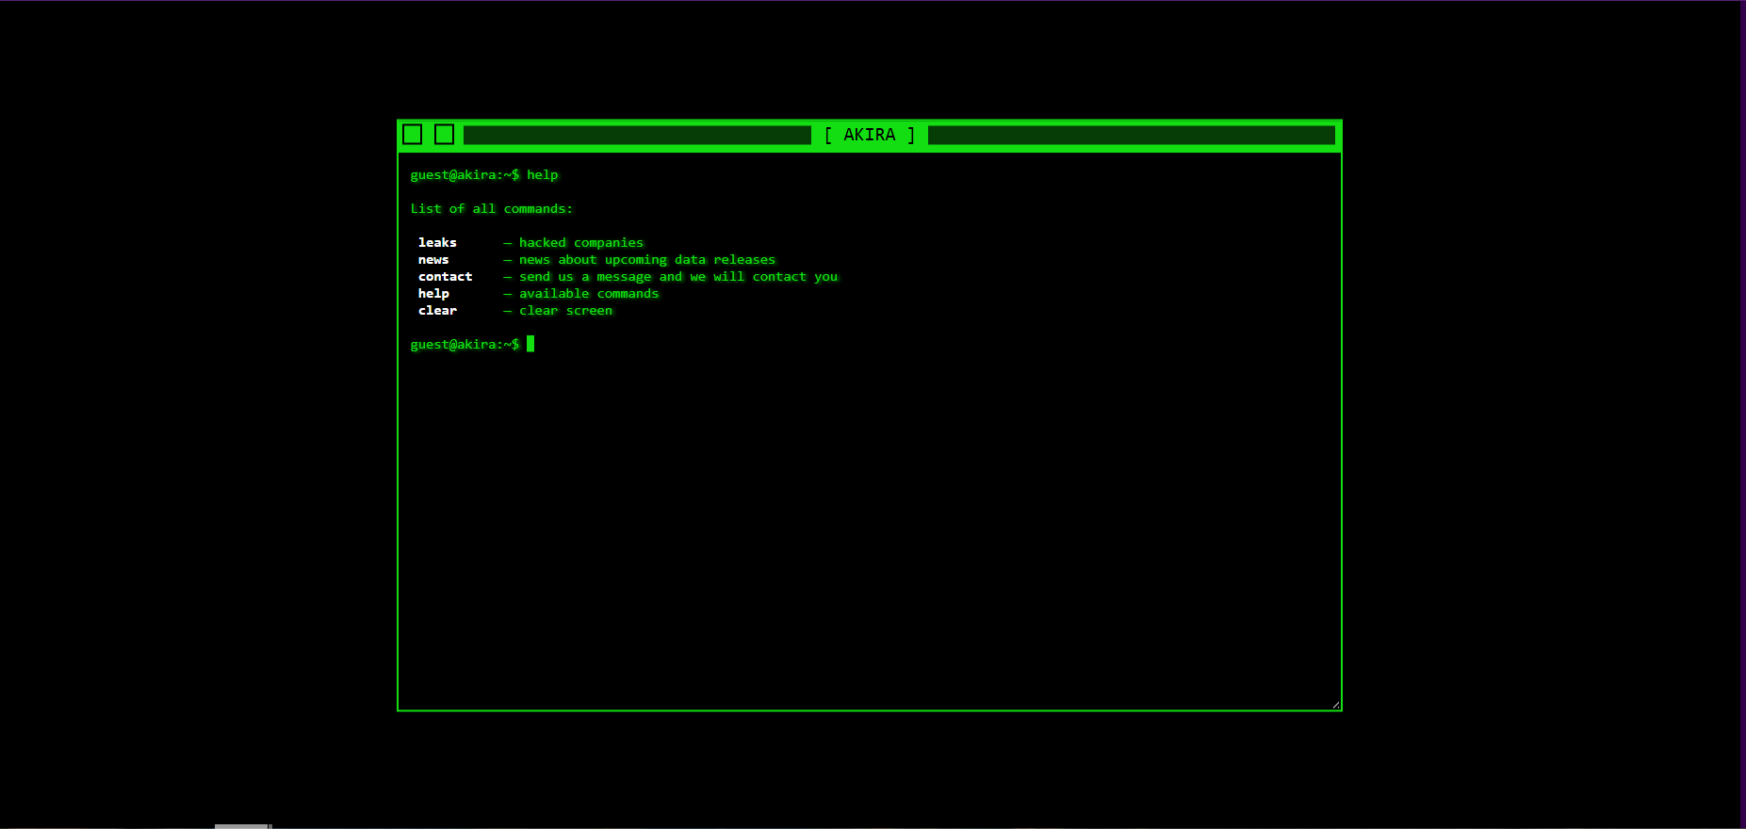The height and width of the screenshot is (829, 1746).
Task: Select the 'leaks' command in the list
Action: point(437,243)
